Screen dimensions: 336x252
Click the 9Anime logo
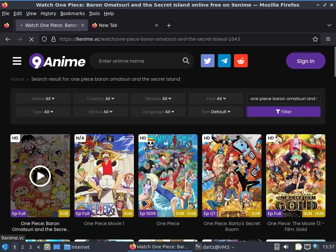point(57,61)
